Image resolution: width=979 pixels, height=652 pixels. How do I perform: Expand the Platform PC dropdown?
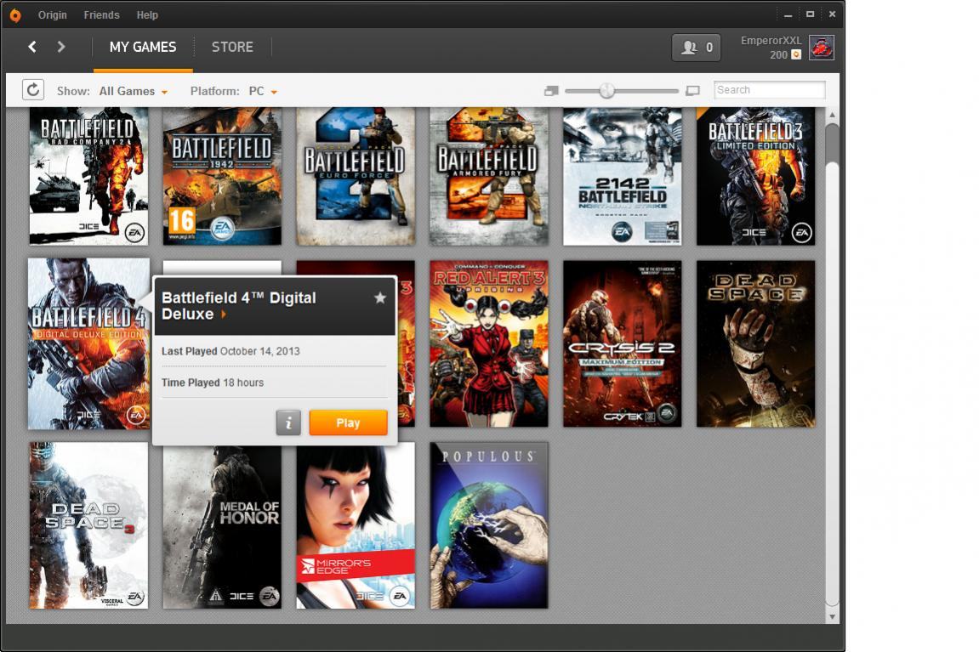262,91
